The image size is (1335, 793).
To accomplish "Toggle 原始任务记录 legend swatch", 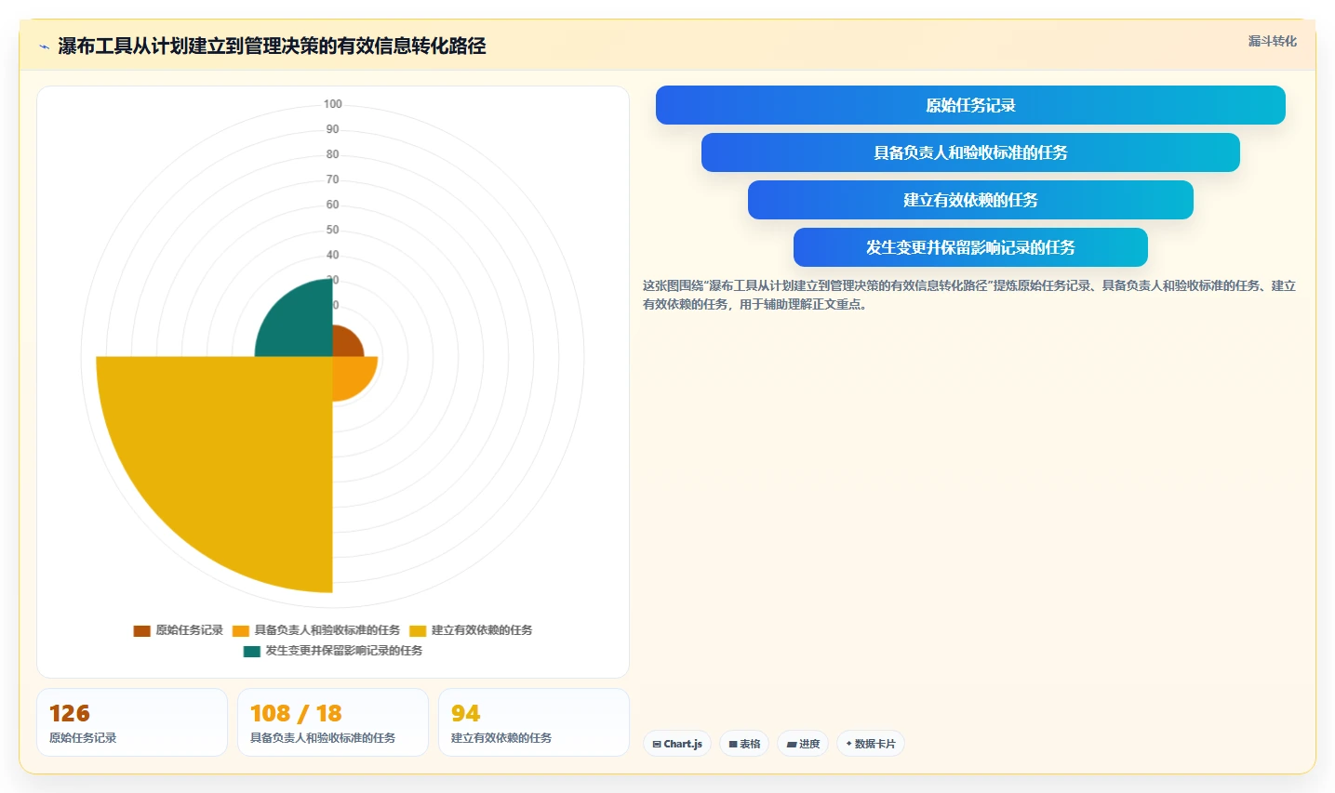I will [141, 630].
